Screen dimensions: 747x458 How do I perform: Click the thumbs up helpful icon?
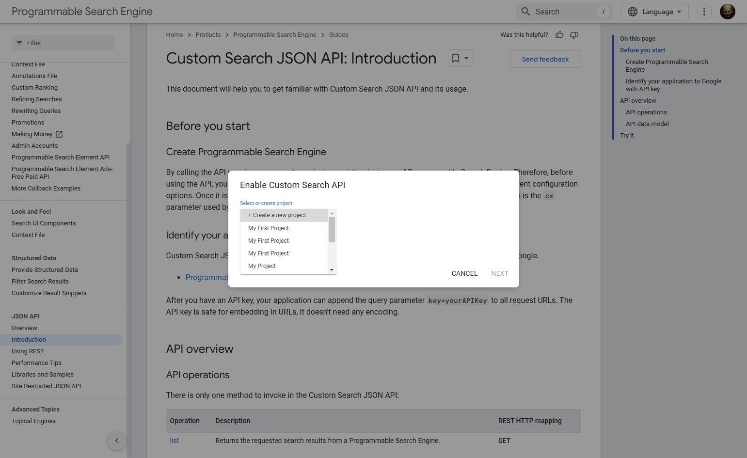(x=559, y=35)
